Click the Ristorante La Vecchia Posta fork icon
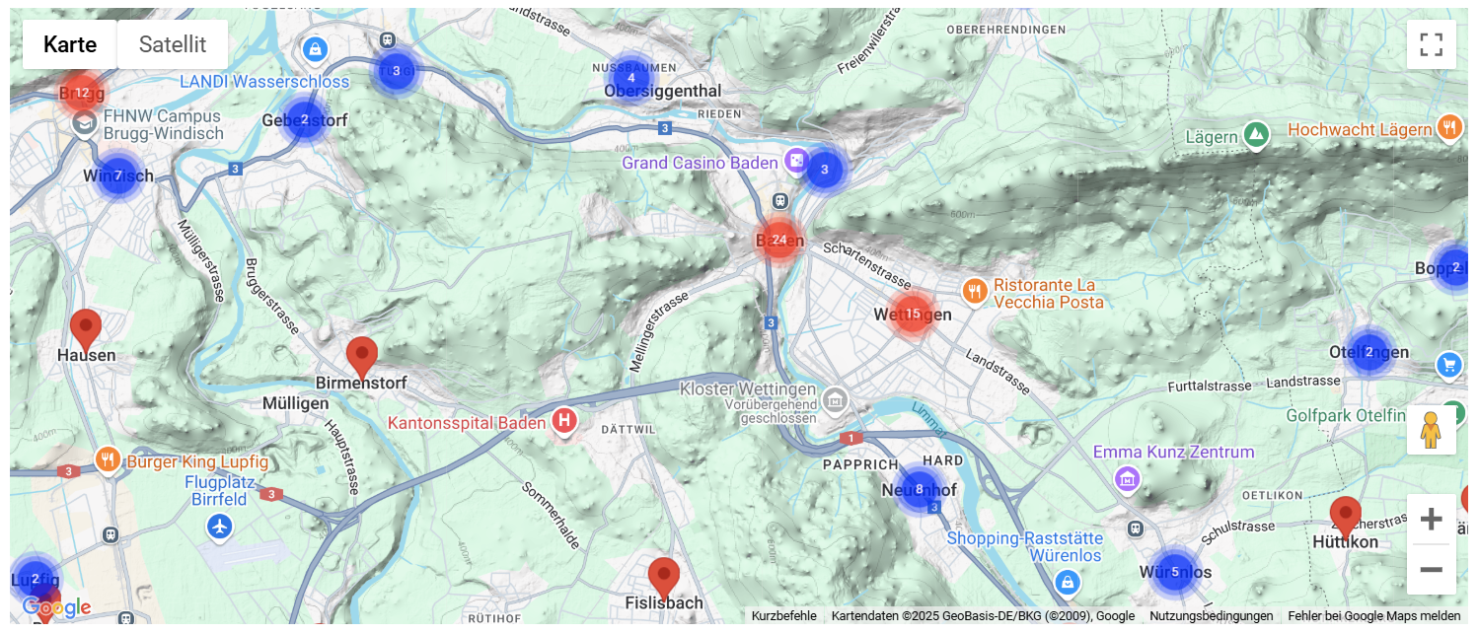Screen dimensions: 1479x634 (x=975, y=291)
